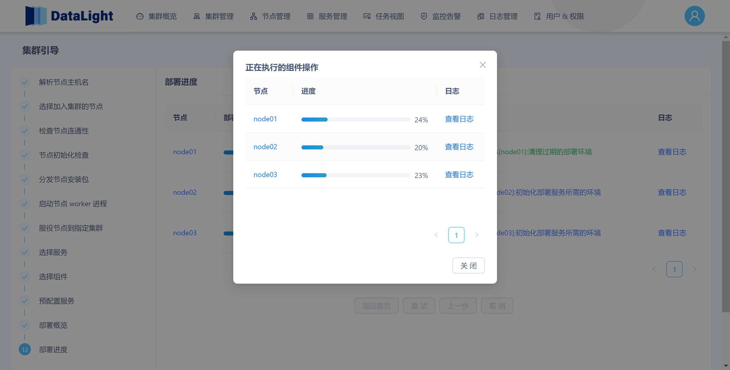Click the log management icon

click(x=480, y=16)
